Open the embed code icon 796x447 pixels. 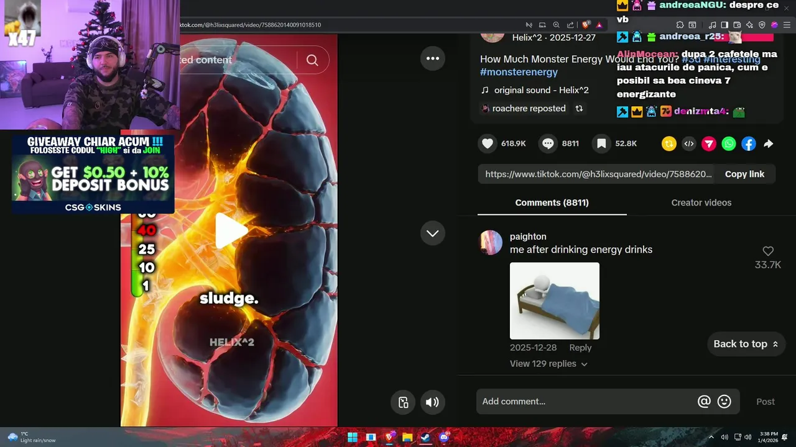(689, 144)
